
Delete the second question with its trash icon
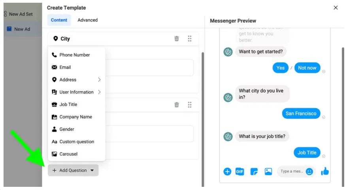click(177, 104)
